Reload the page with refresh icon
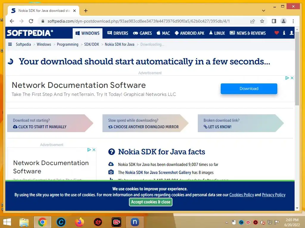This screenshot has height=228, width=305. pos(31,21)
